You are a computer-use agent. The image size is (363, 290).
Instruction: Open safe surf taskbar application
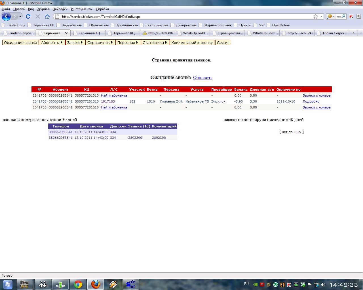(131, 284)
